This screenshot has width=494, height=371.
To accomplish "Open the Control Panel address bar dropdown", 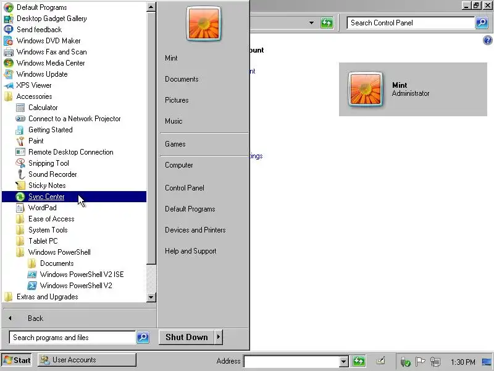I will 311,23.
